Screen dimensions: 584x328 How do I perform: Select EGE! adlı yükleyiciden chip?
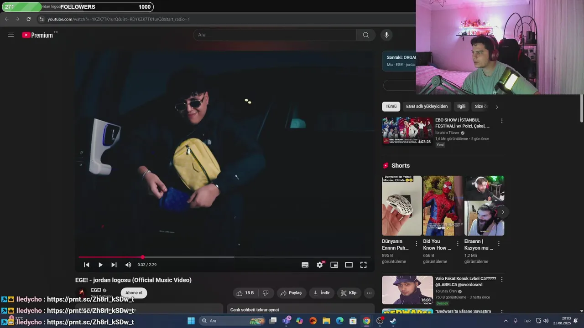coord(427,107)
